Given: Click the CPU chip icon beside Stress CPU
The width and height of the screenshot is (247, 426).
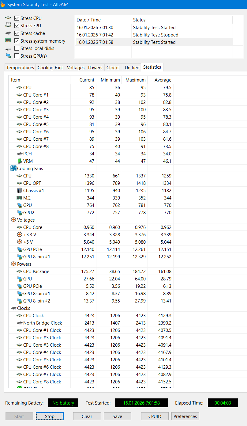Looking at the screenshot, I should click(8, 18).
